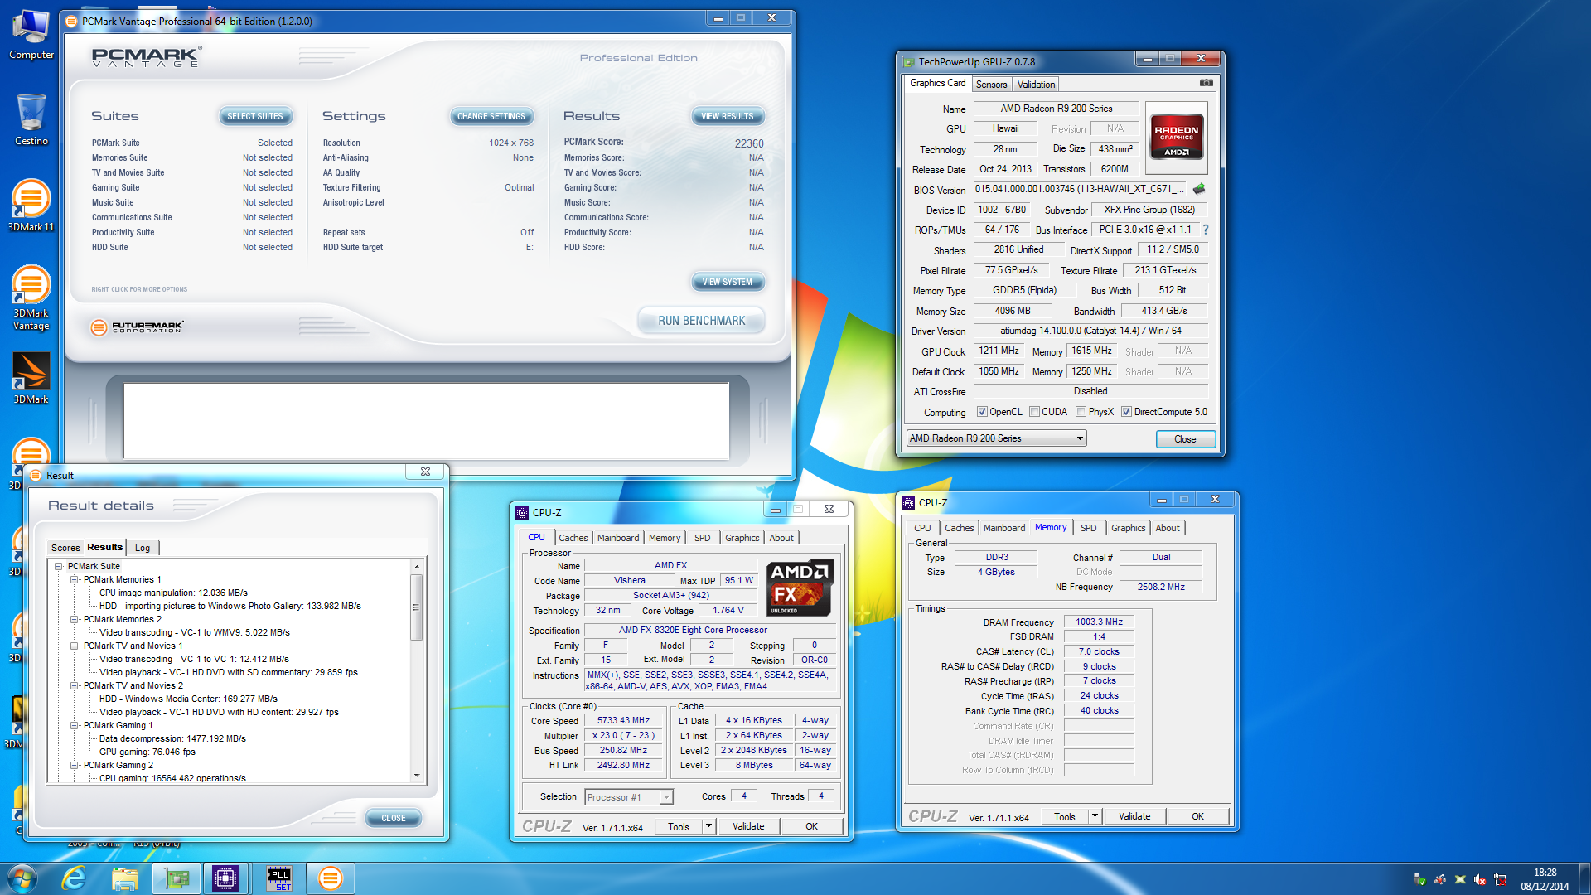Collapse the PCMark Suite tree node
Image resolution: width=1591 pixels, height=895 pixels.
tap(59, 567)
